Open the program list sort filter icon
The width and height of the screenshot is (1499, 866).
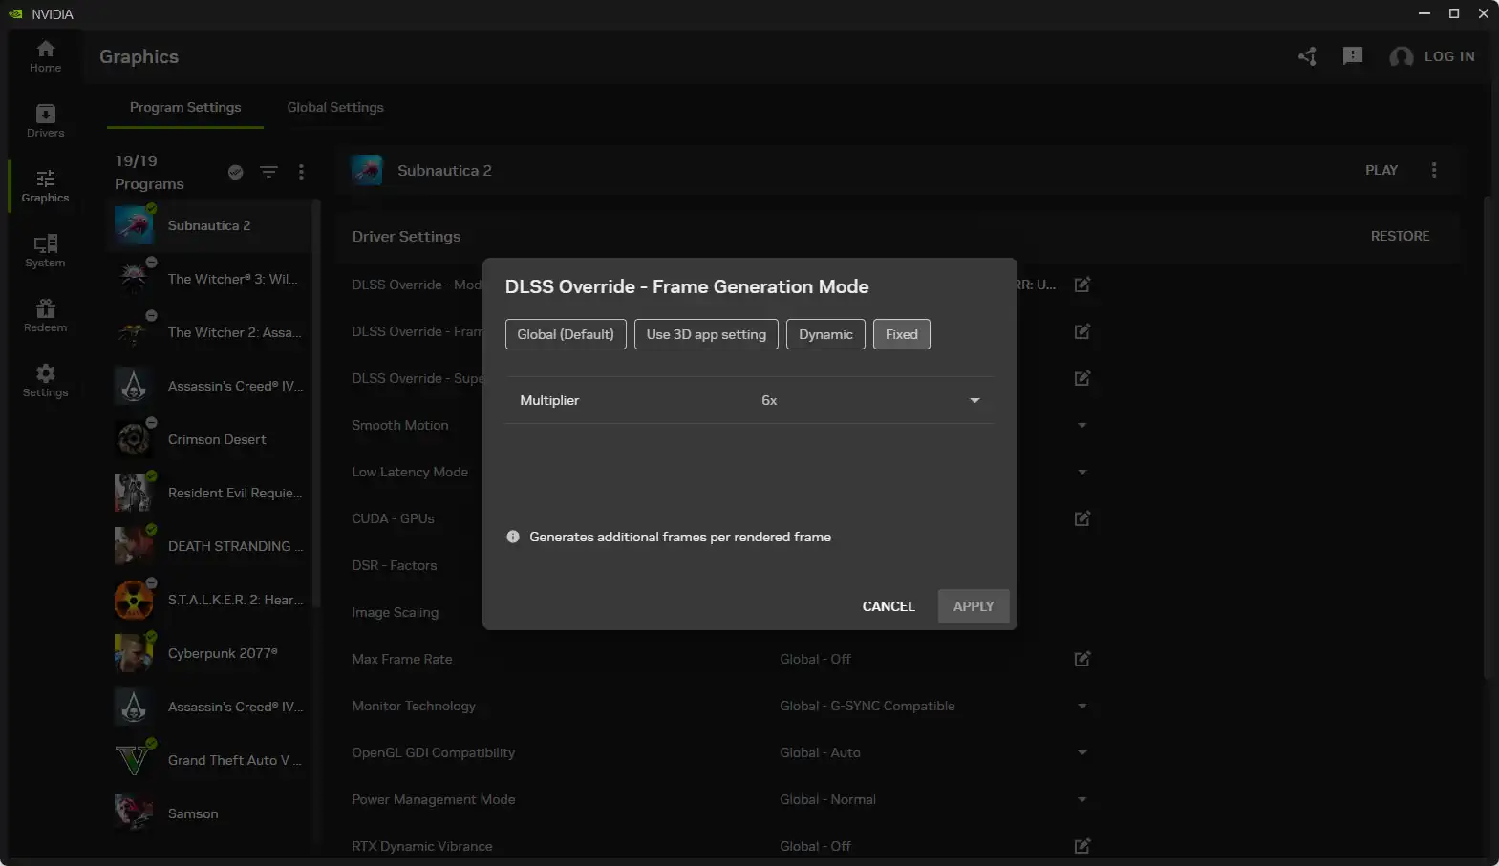pyautogui.click(x=269, y=172)
